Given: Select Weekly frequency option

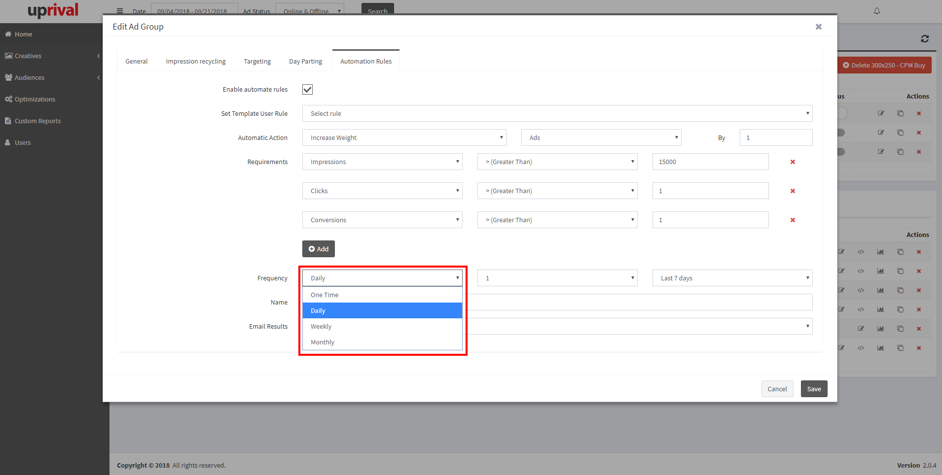Looking at the screenshot, I should [382, 326].
